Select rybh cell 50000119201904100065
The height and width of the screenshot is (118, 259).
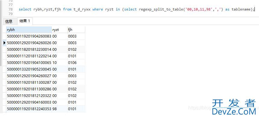pyautogui.click(x=29, y=62)
